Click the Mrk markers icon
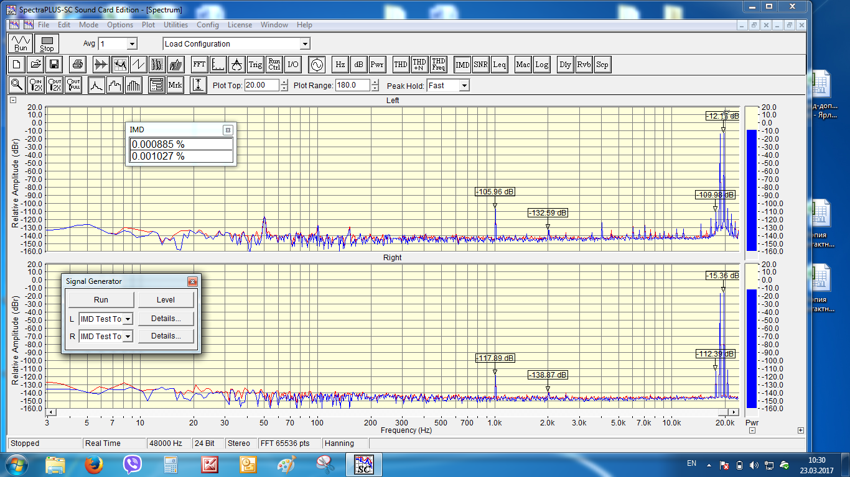850x477 pixels. point(175,85)
